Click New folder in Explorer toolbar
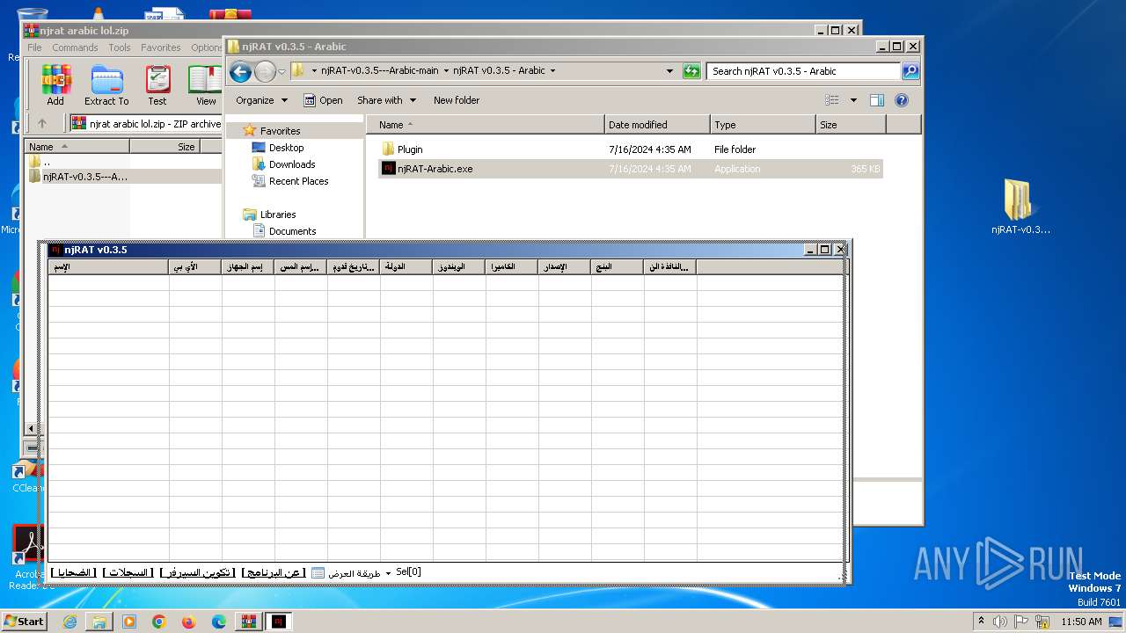The width and height of the screenshot is (1126, 633). [457, 100]
